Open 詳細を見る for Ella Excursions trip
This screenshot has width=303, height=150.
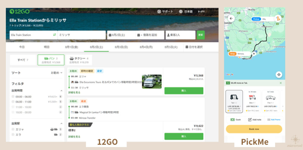coord(74,93)
